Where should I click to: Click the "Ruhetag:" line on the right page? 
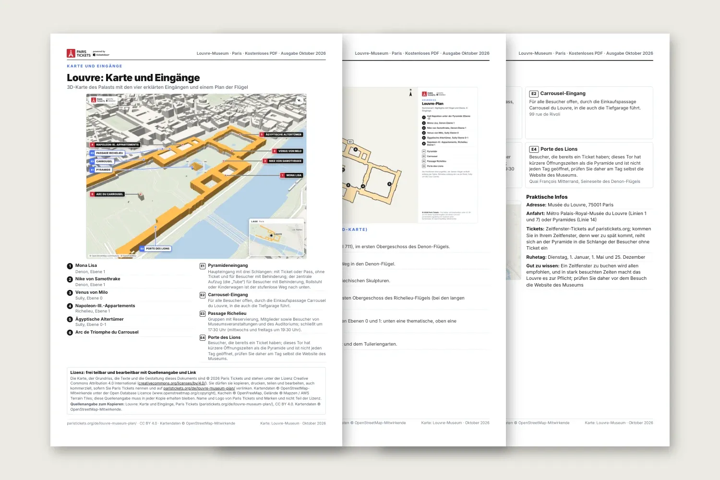(x=586, y=257)
